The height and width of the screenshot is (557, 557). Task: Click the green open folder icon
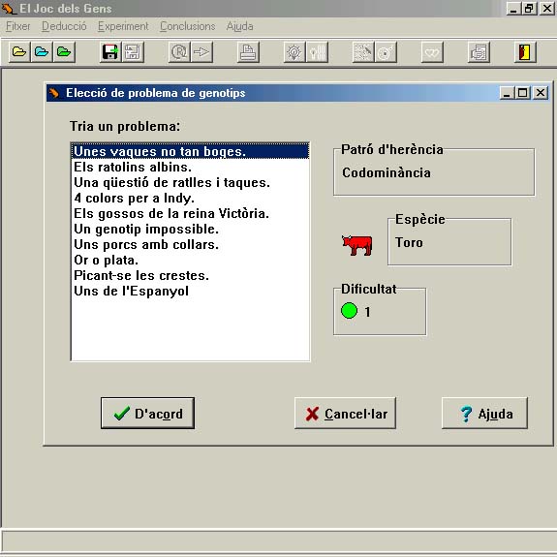point(64,52)
